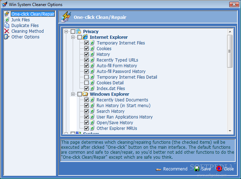Screen dimensions: 241x179
Task: Select the Auto-fill Form History row
Action: [117, 65]
